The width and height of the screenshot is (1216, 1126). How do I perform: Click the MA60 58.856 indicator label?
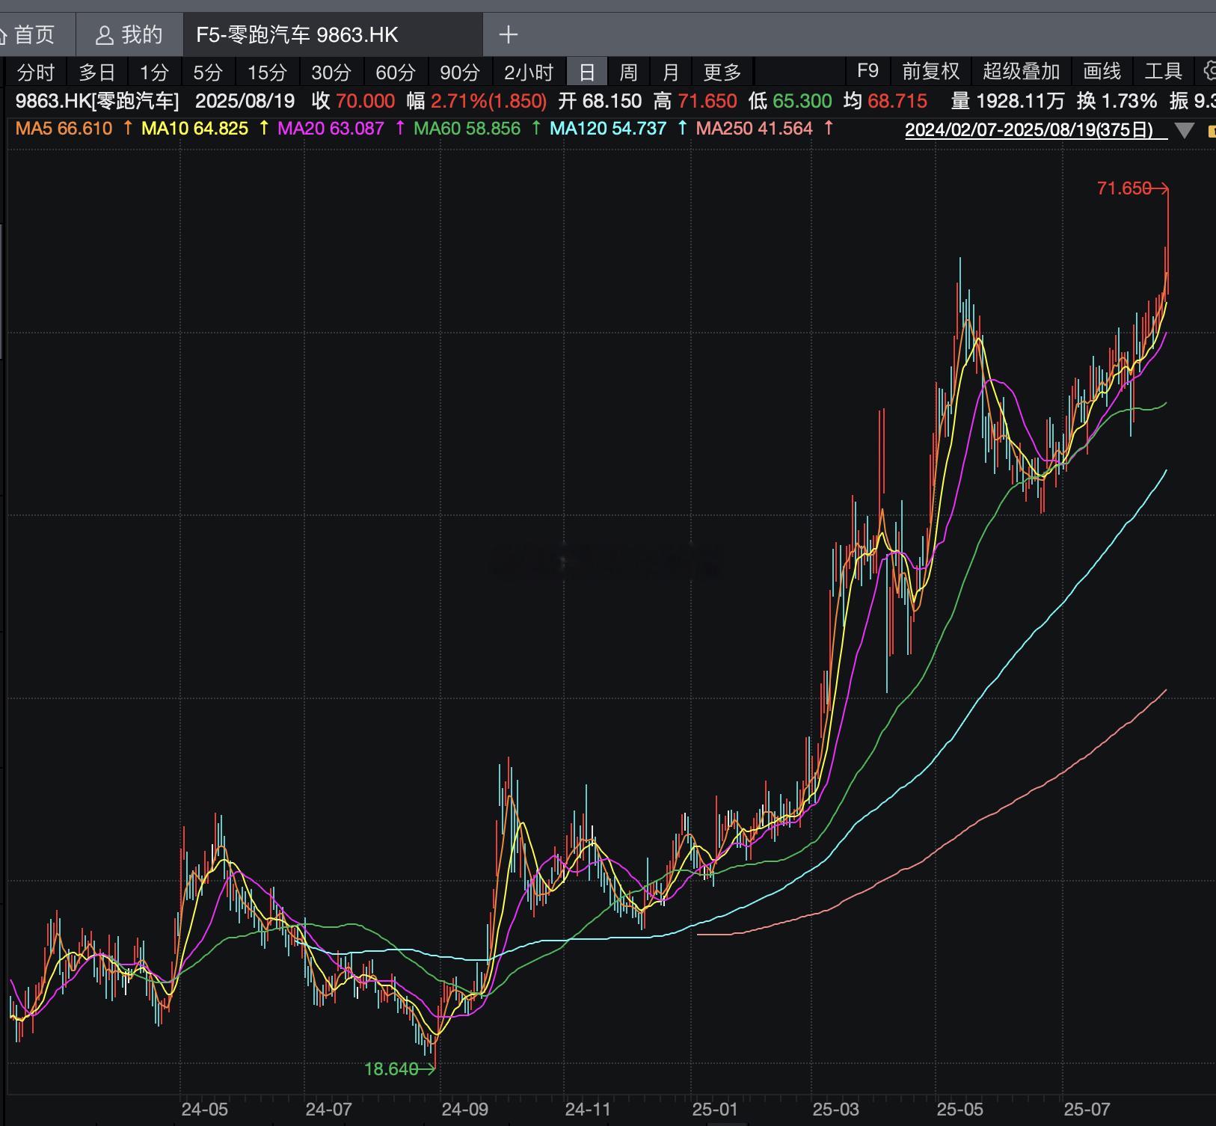467,129
